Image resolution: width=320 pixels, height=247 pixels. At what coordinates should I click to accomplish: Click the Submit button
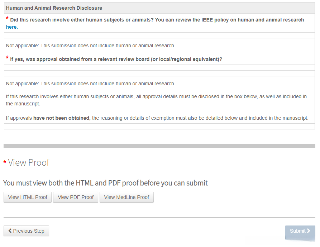tap(300, 231)
